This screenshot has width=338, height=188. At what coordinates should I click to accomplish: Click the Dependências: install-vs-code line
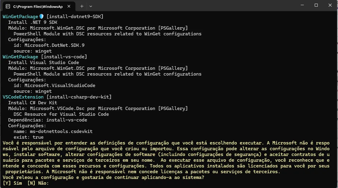tap(48, 120)
